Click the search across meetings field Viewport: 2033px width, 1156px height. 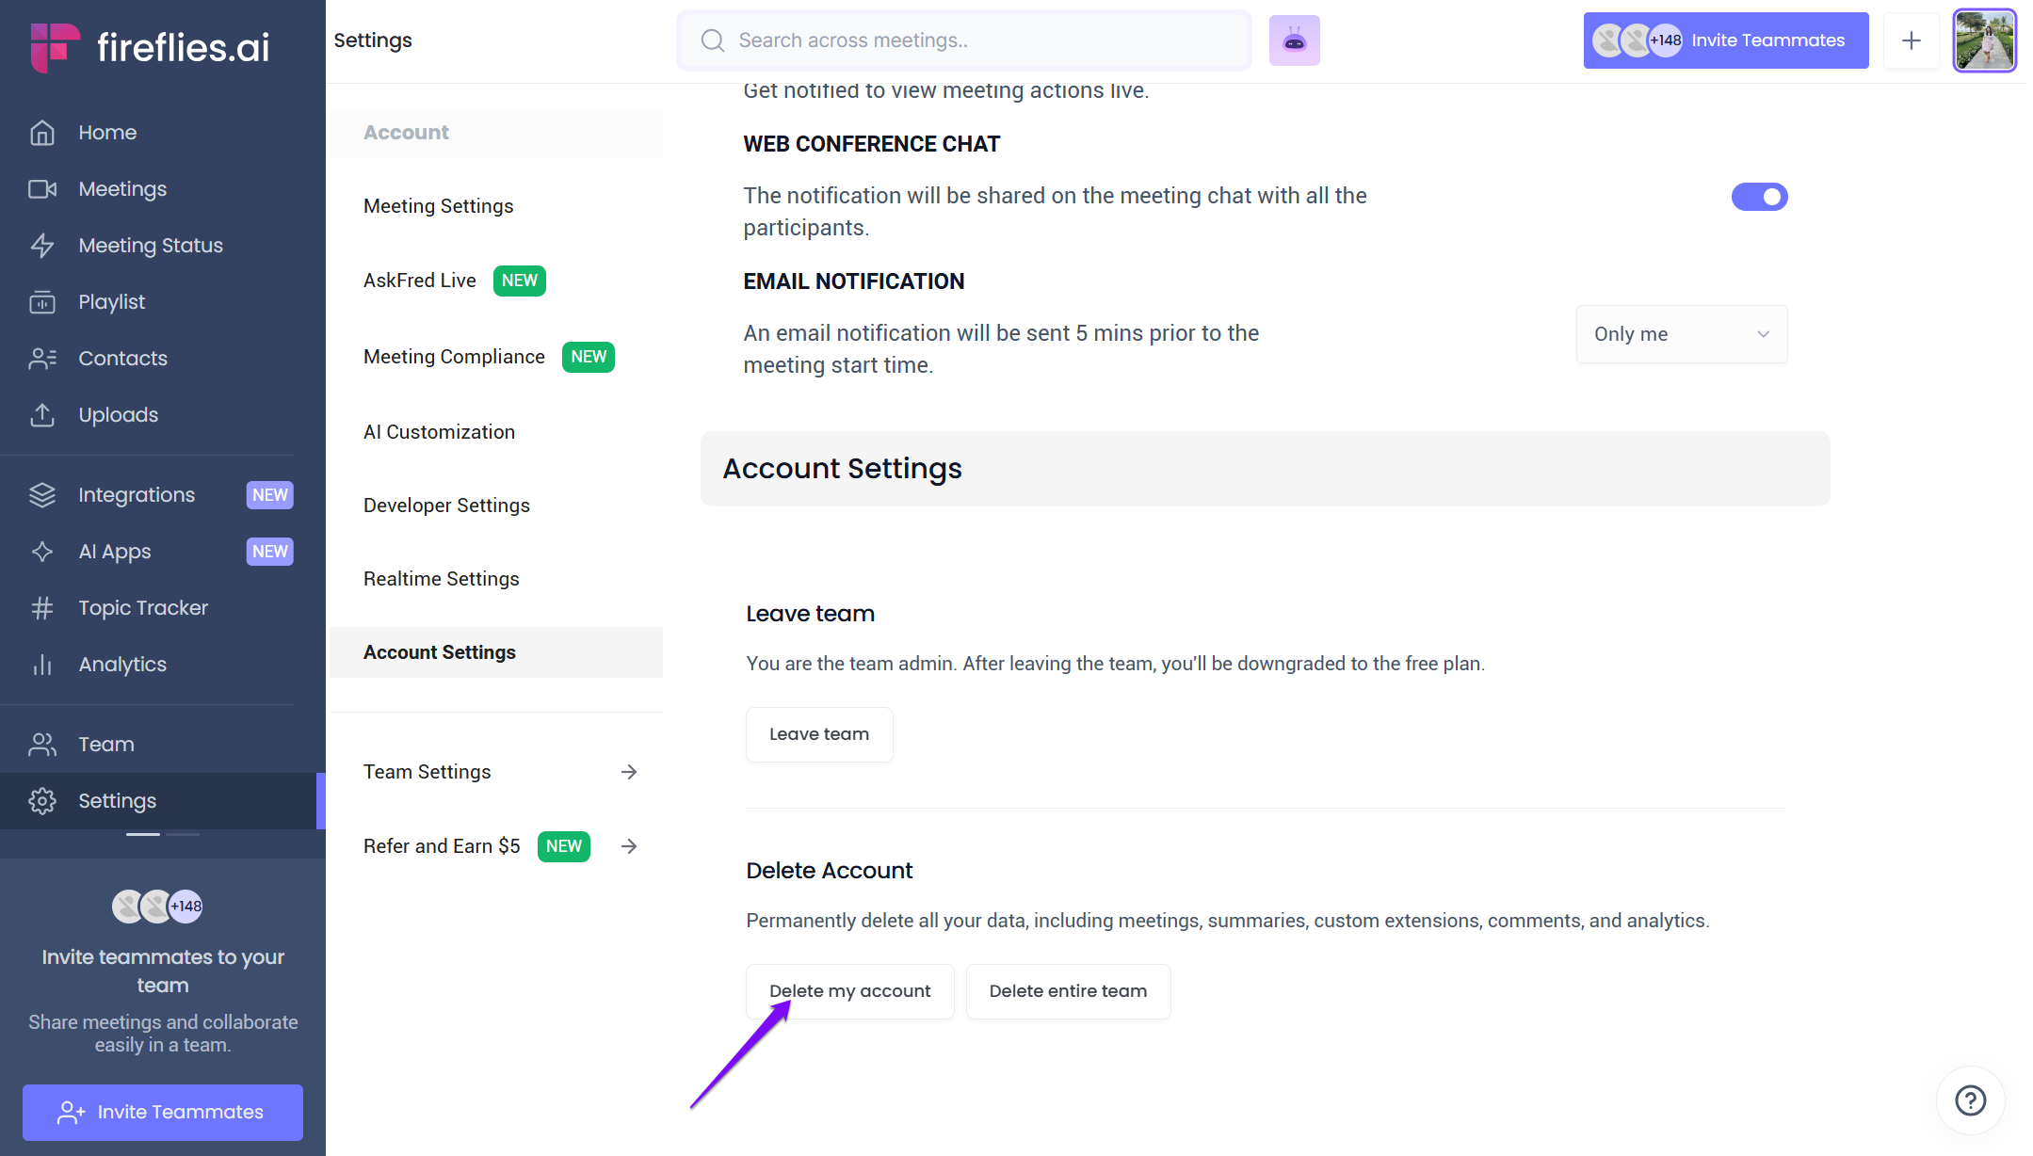(x=979, y=40)
